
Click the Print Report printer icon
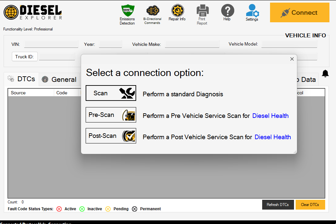pos(202,11)
